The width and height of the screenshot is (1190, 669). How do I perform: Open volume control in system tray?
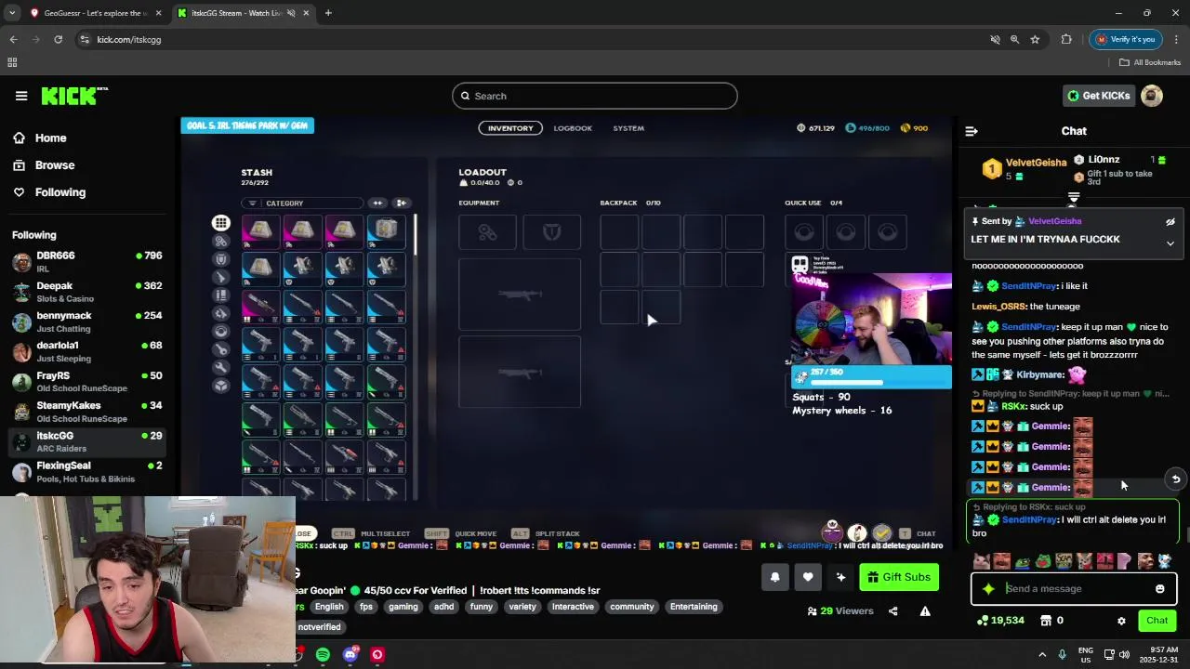(1124, 654)
